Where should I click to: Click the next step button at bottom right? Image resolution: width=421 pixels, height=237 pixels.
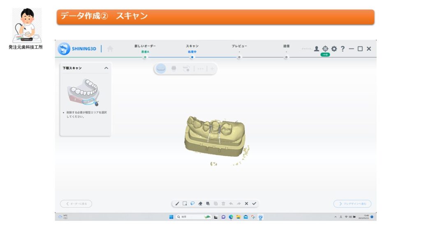[x=352, y=204]
